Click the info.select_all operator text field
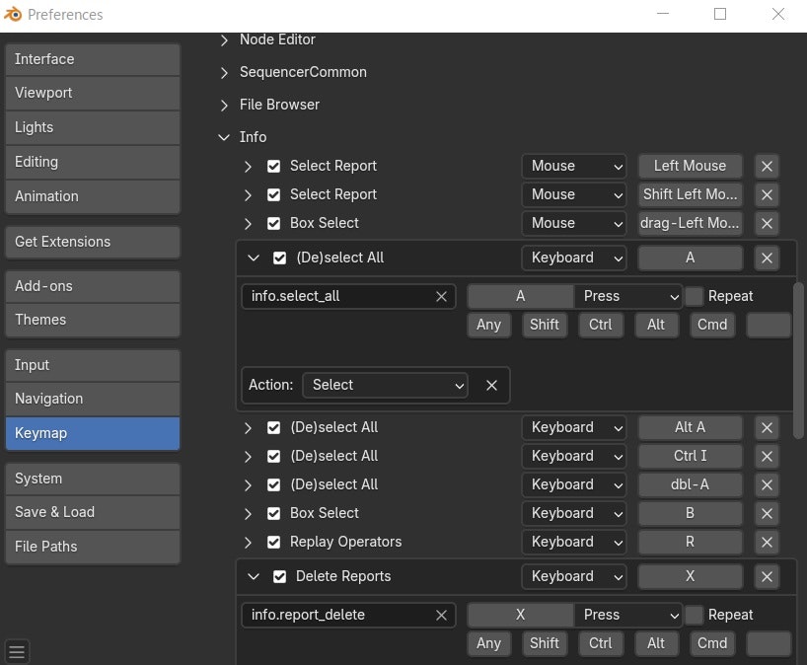The image size is (807, 665). pyautogui.click(x=348, y=296)
